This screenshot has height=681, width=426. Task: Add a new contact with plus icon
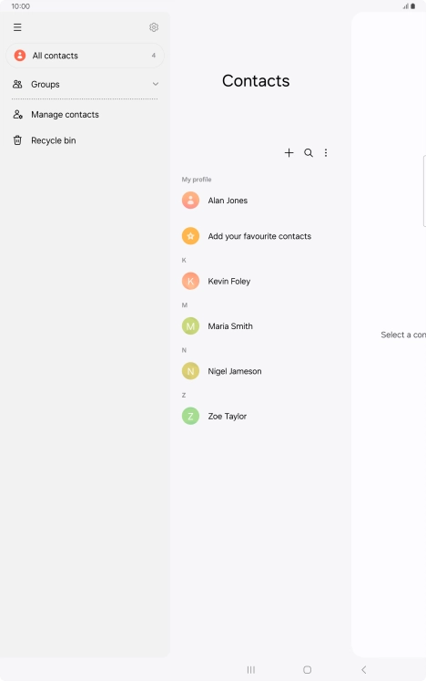(x=289, y=152)
